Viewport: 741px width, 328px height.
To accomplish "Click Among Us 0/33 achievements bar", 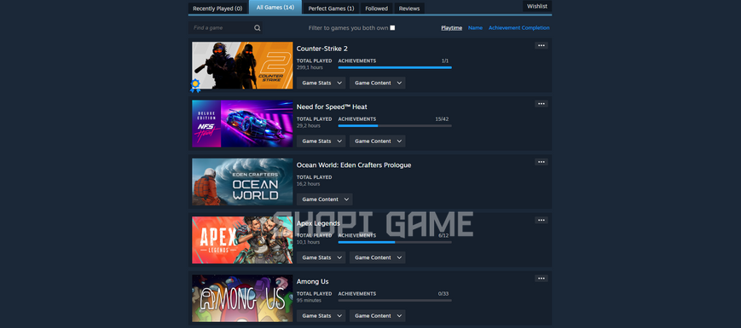I will pos(395,300).
